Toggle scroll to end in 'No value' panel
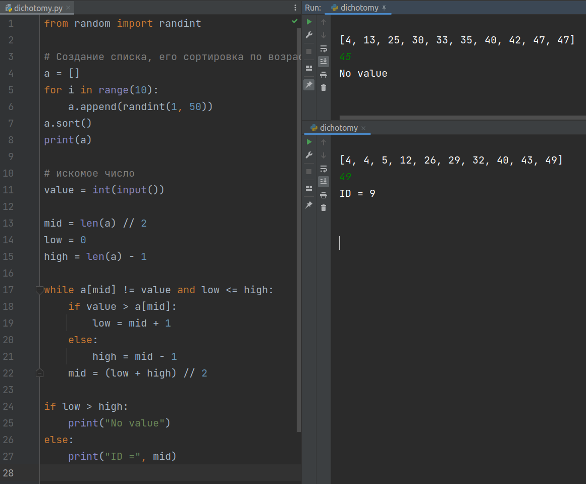The image size is (586, 484). [x=324, y=61]
